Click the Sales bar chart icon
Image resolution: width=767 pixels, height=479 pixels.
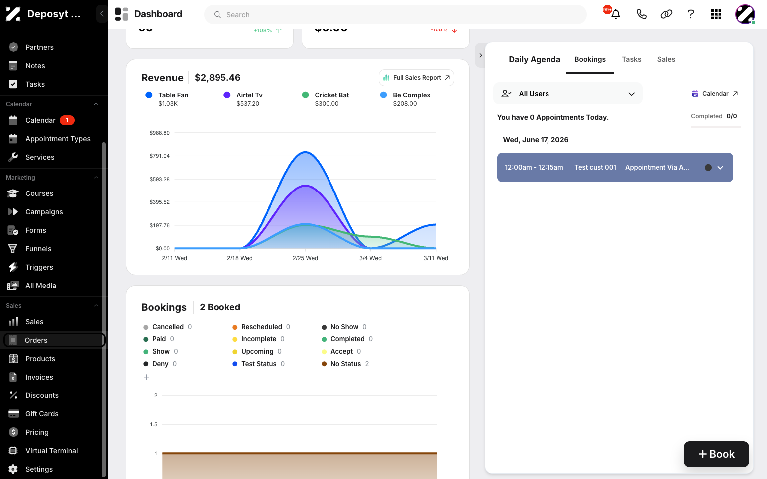(13, 322)
